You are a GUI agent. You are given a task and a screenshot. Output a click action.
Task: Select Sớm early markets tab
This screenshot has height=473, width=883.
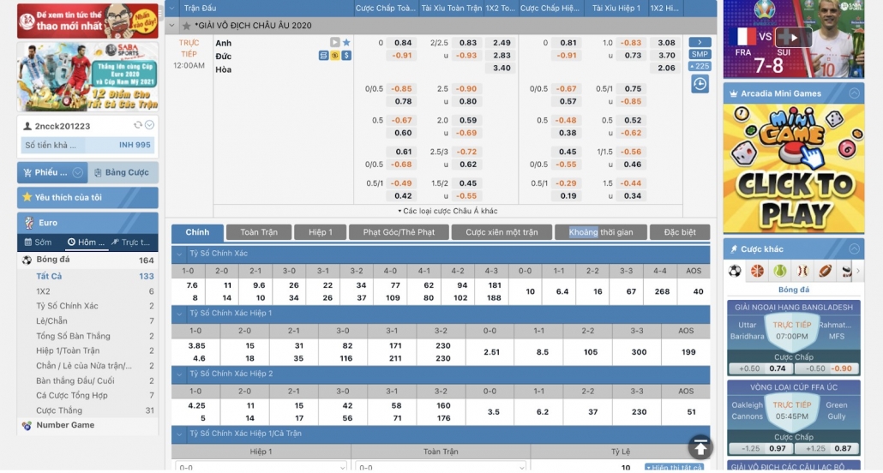(39, 242)
